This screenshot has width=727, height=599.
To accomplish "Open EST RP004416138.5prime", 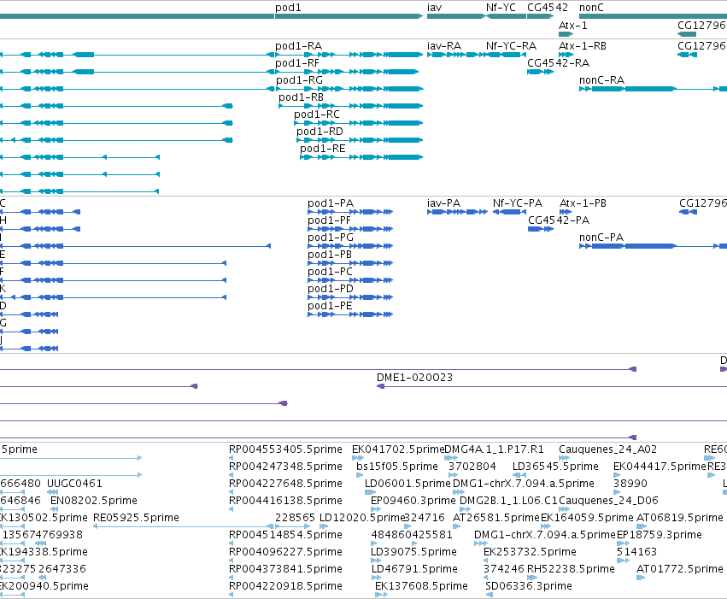I will click(285, 502).
